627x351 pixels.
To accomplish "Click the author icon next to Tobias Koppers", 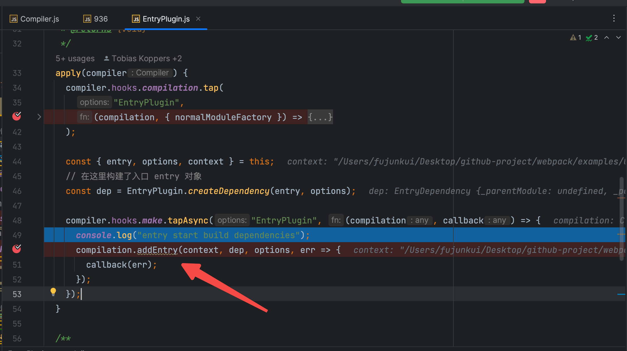I will click(x=106, y=58).
